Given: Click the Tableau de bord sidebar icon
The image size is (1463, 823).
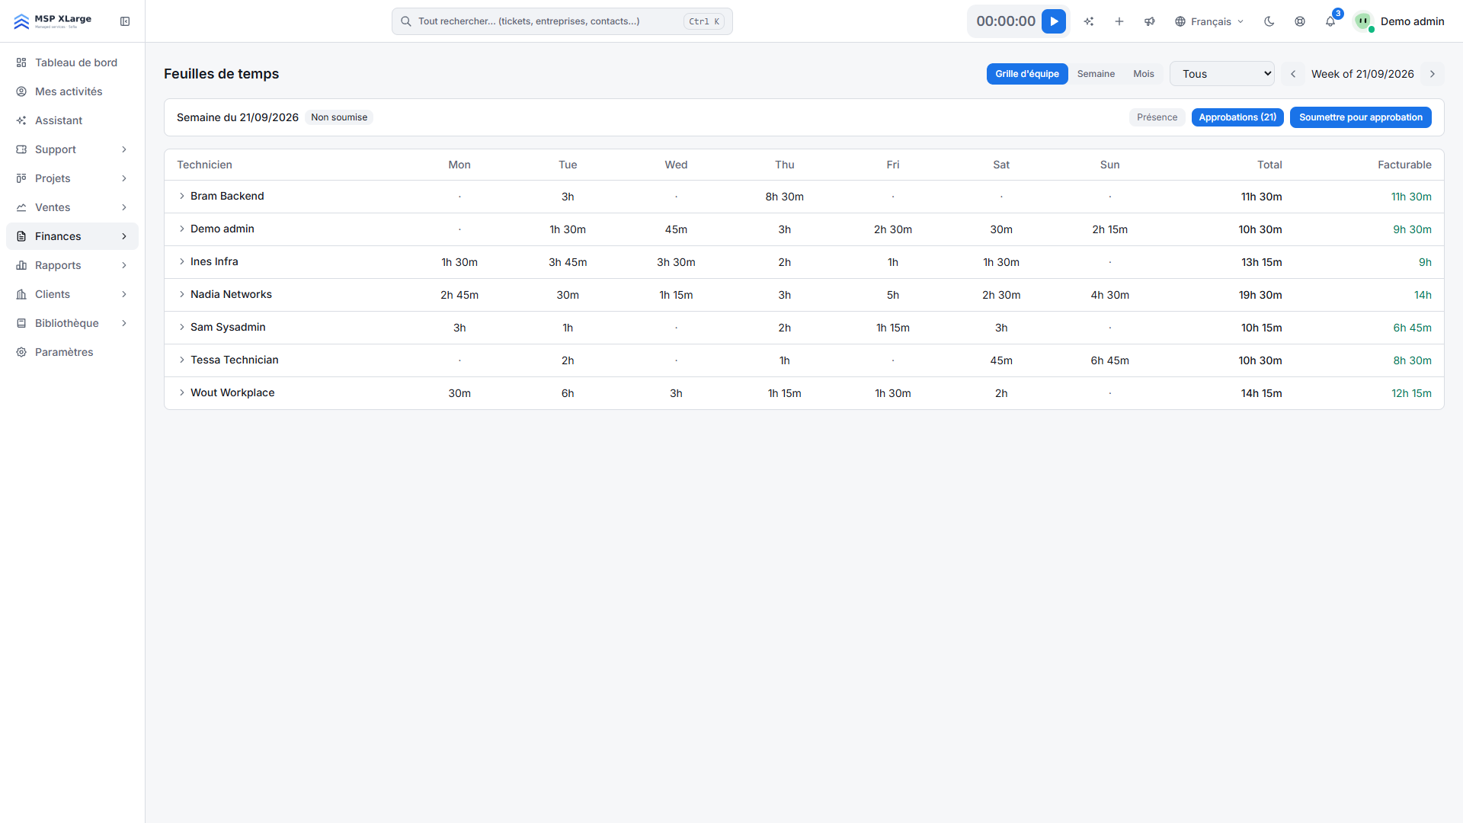Looking at the screenshot, I should tap(21, 62).
